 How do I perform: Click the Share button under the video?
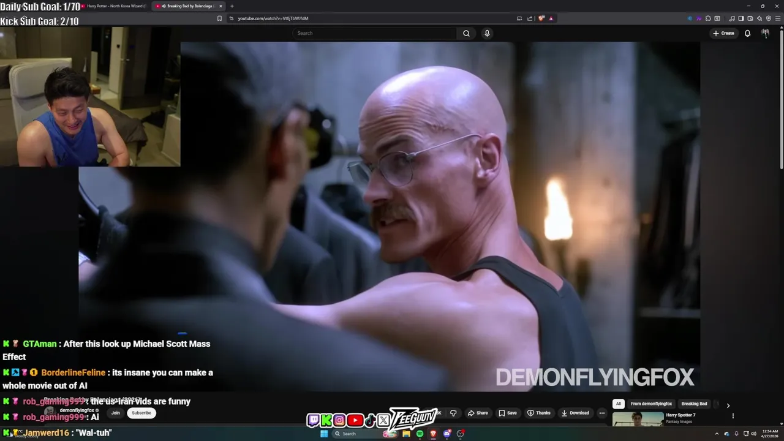click(x=478, y=413)
